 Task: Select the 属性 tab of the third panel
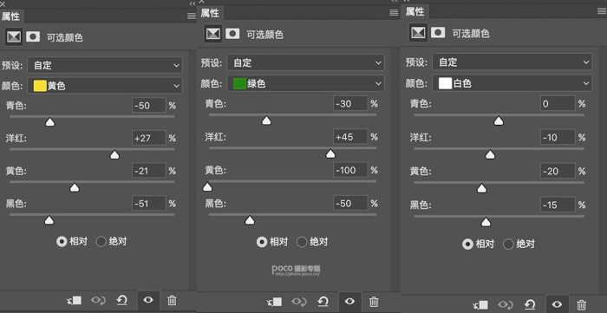[414, 12]
